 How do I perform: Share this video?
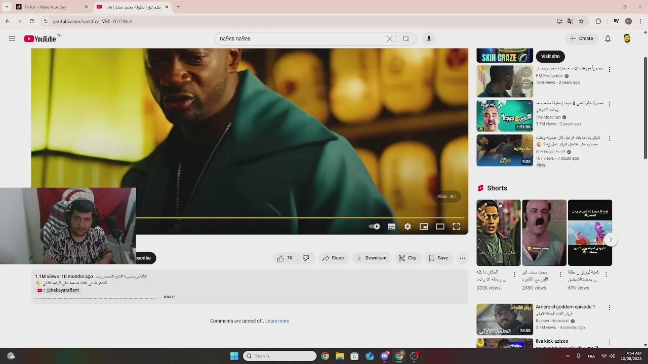coord(333,258)
